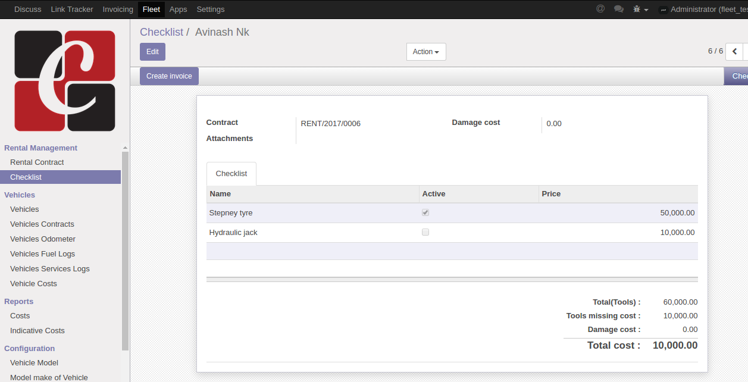Image resolution: width=748 pixels, height=382 pixels.
Task: Click the Administrator avatar icon
Action: coord(663,10)
